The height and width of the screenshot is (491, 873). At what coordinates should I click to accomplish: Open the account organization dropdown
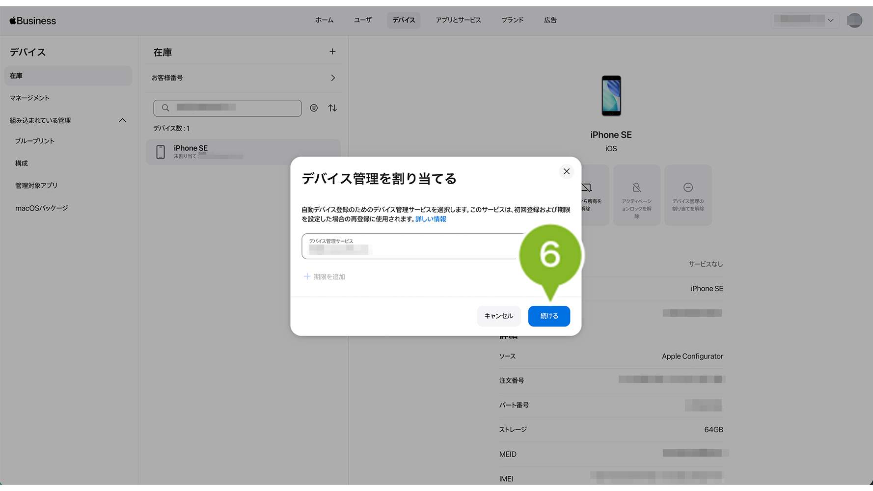804,20
